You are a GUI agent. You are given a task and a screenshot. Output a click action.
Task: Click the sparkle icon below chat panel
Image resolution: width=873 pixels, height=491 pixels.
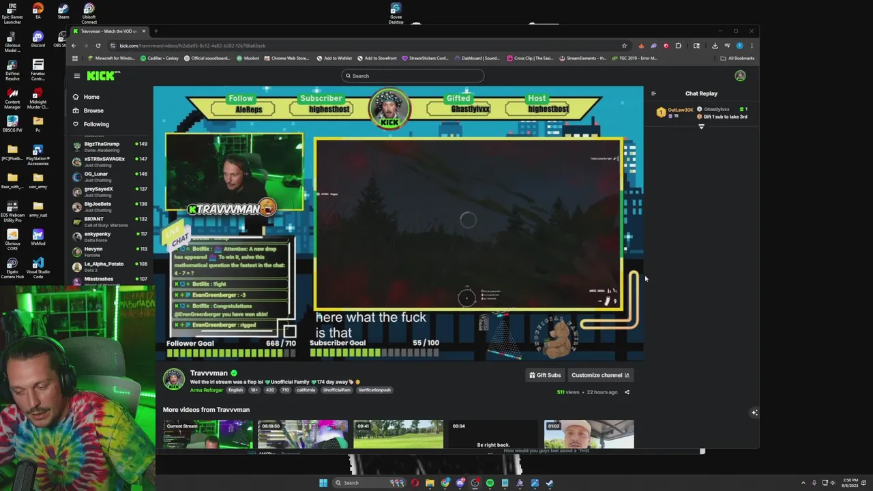[x=754, y=413]
